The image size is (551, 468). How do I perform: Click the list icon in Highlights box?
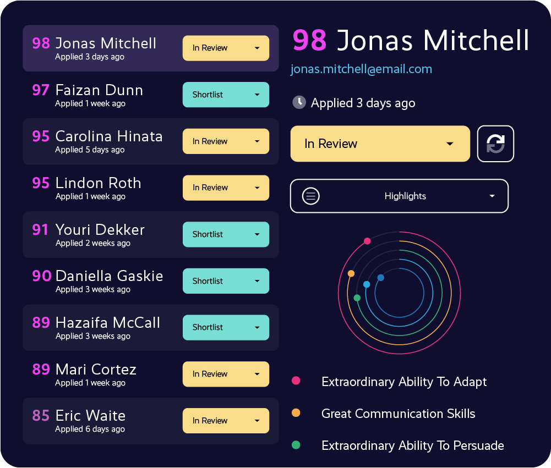[x=310, y=196]
